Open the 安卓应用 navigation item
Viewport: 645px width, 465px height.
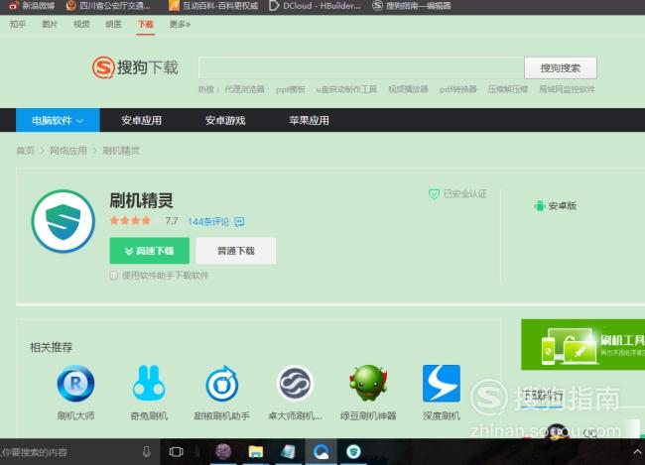point(142,120)
